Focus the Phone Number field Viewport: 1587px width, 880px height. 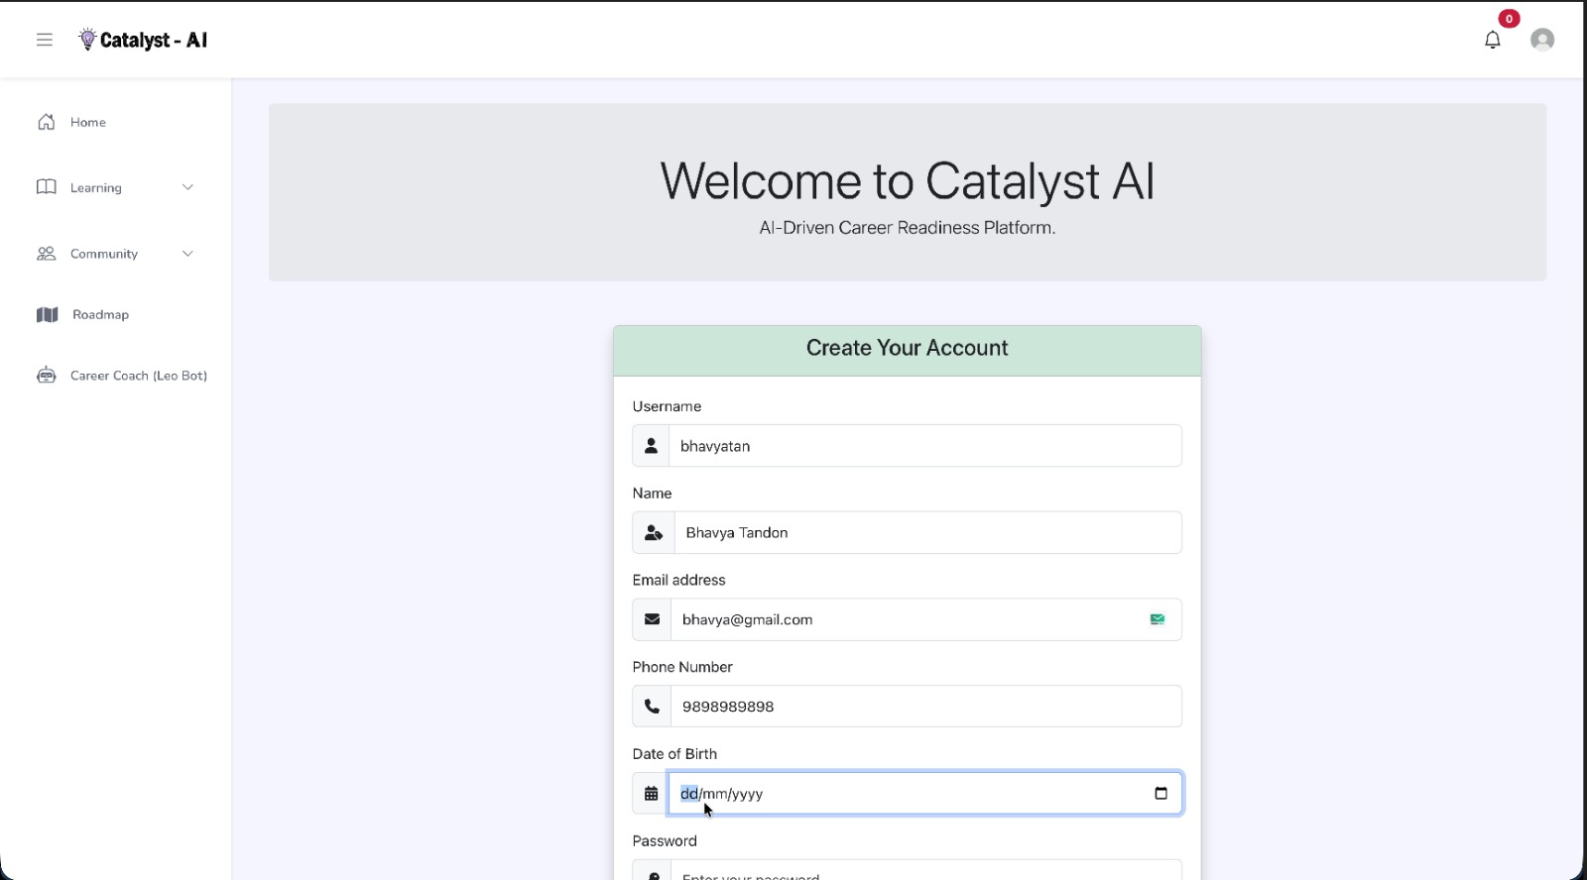924,707
